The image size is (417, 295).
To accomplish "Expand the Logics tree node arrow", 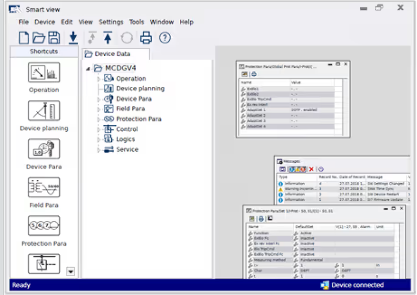I will tap(98, 140).
